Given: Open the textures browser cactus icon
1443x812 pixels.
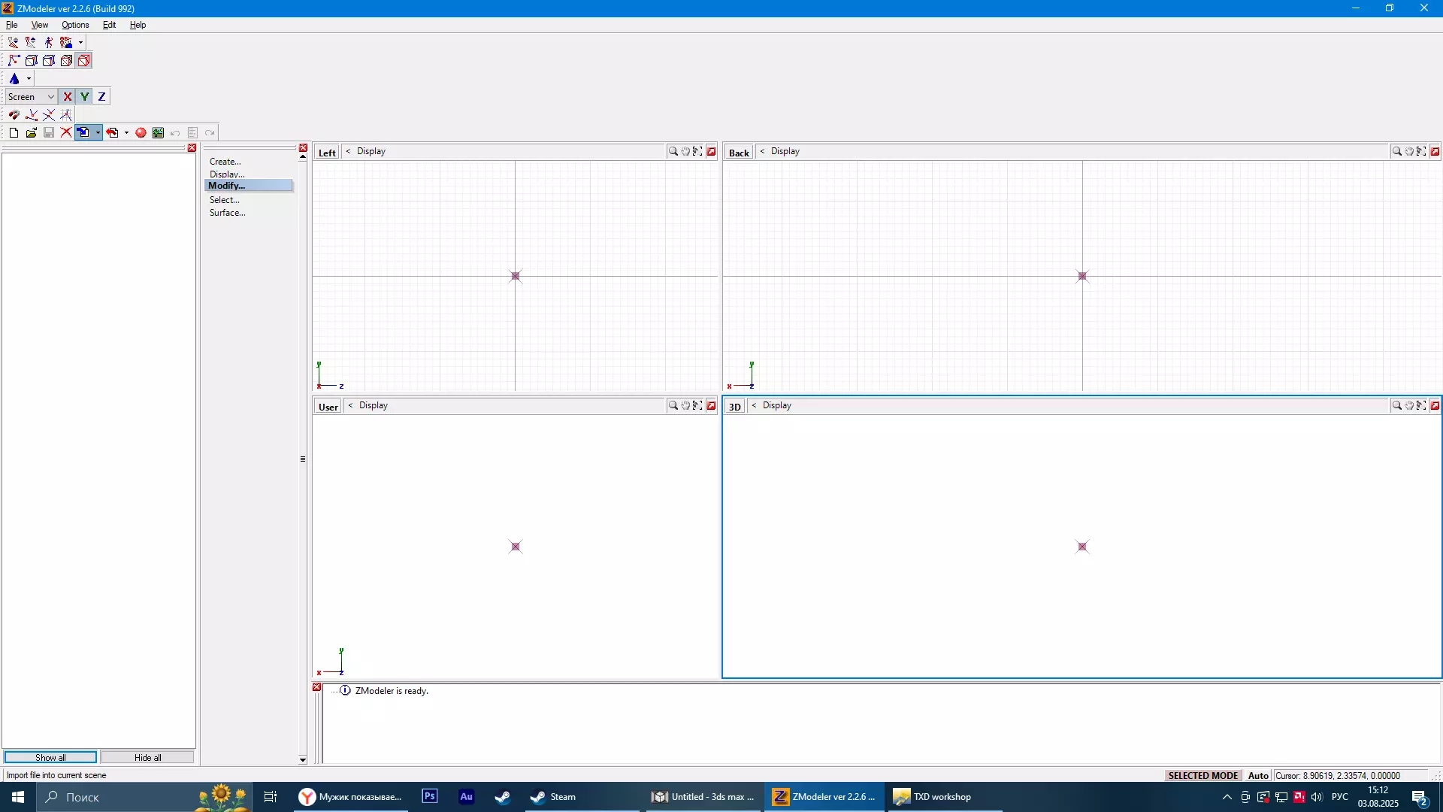Looking at the screenshot, I should tap(158, 133).
